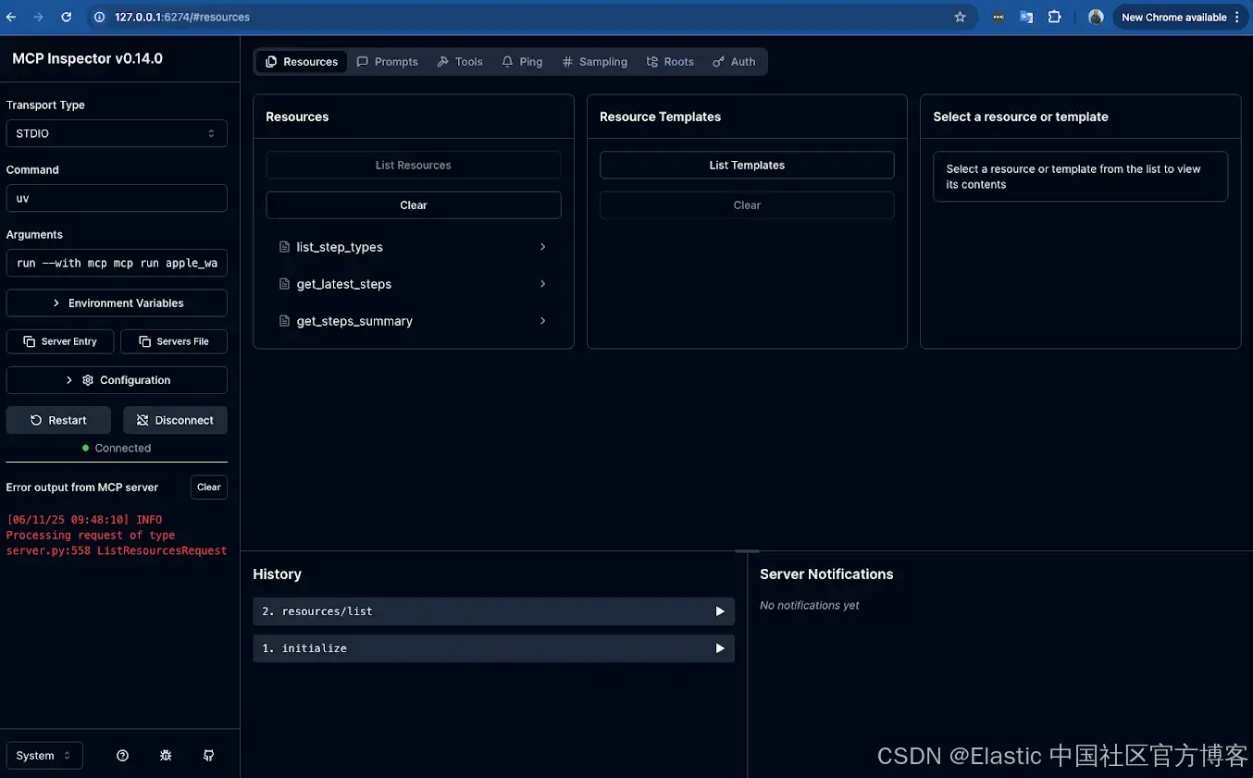Open the translate icon in the Chrome toolbar
Image resolution: width=1253 pixels, height=778 pixels.
tap(1026, 17)
